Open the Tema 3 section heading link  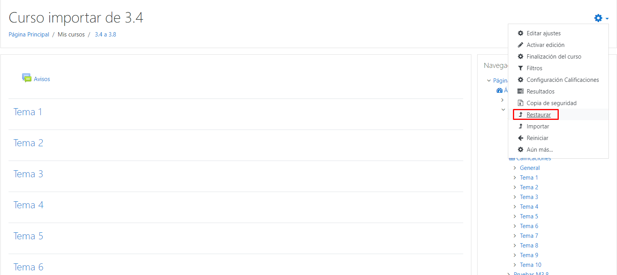tap(28, 174)
